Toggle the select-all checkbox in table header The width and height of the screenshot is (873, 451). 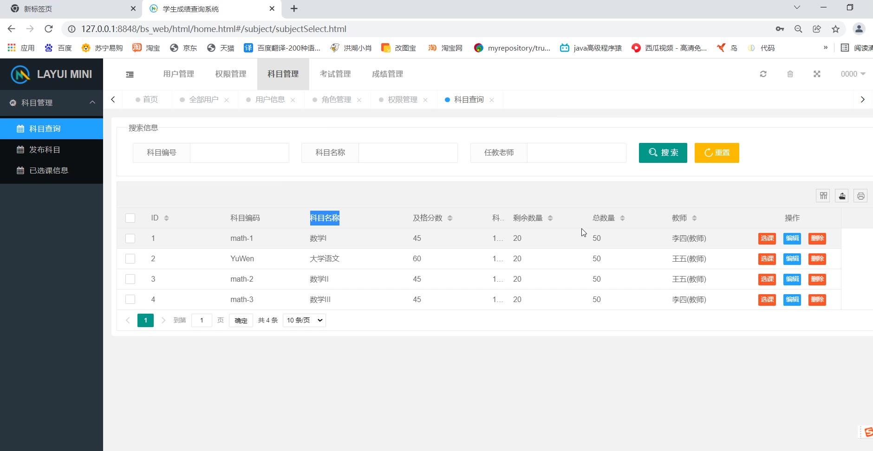(x=130, y=218)
